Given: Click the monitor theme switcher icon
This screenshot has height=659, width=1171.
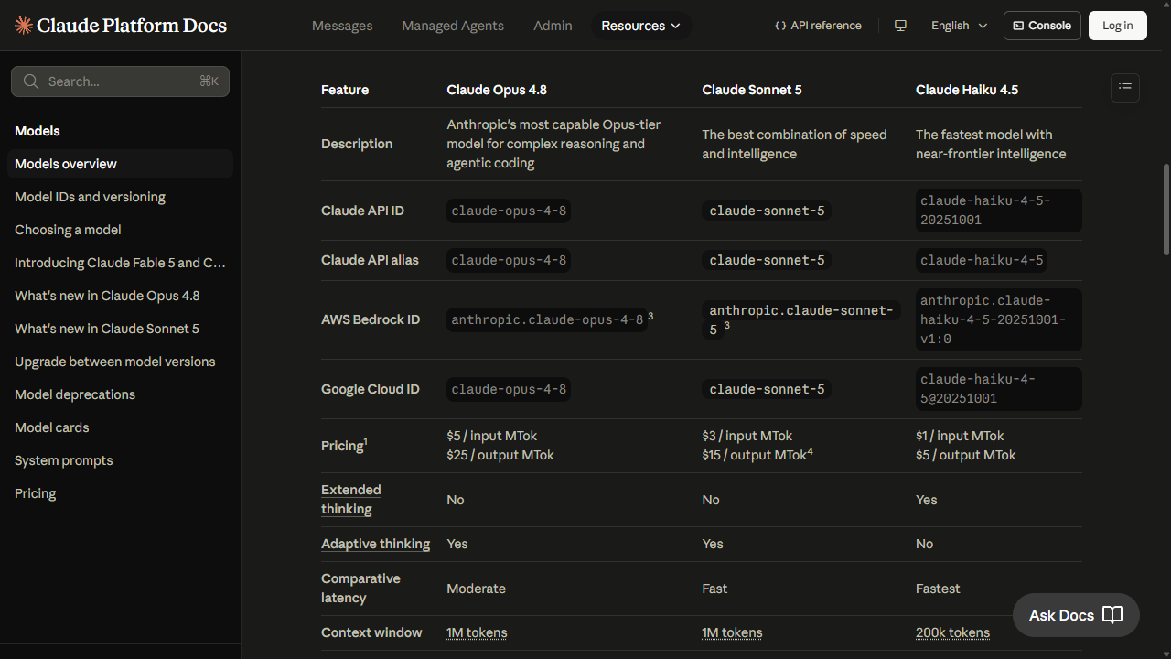Looking at the screenshot, I should pos(900,26).
